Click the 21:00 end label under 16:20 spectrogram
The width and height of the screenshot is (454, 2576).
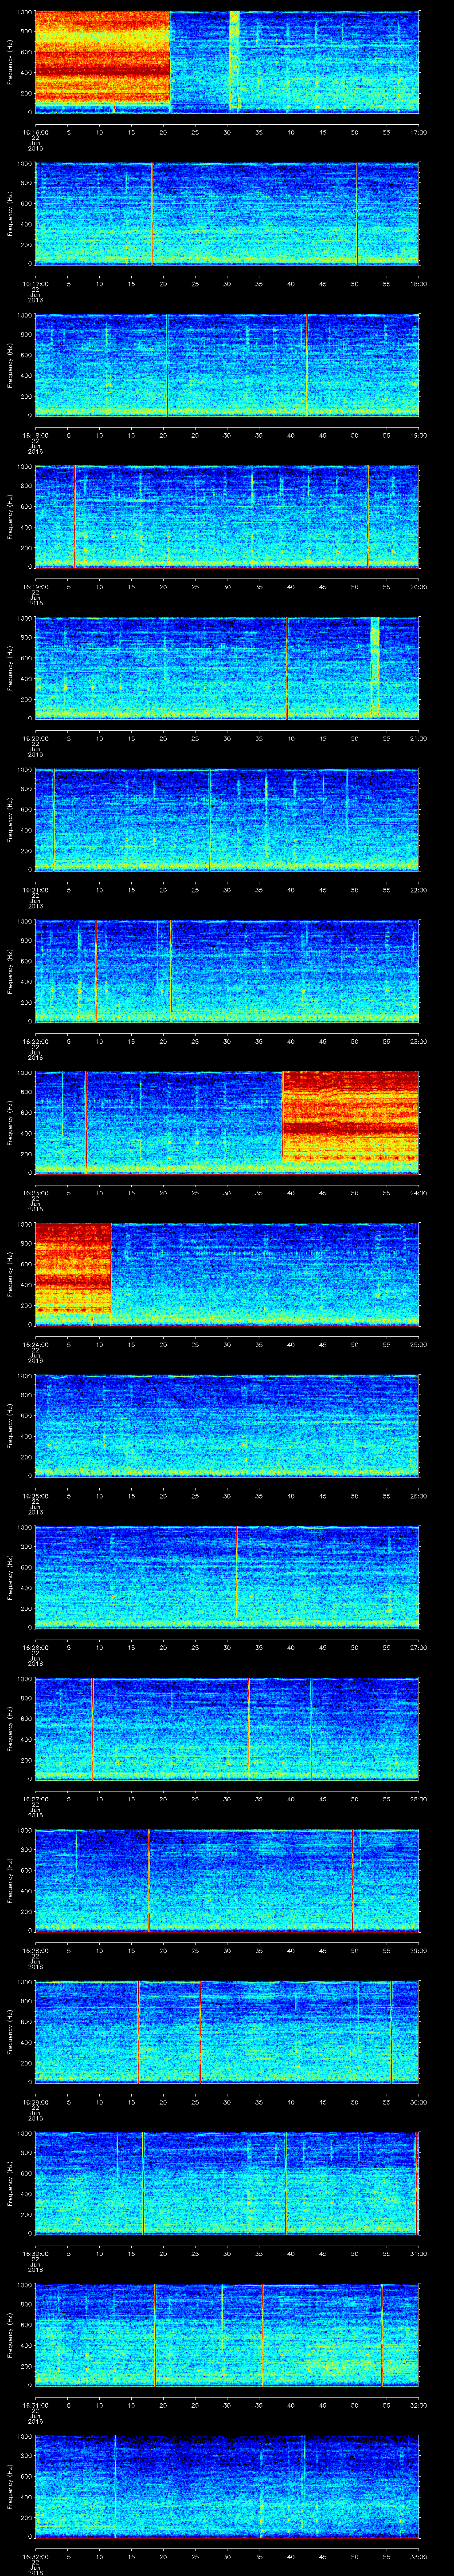(x=418, y=738)
